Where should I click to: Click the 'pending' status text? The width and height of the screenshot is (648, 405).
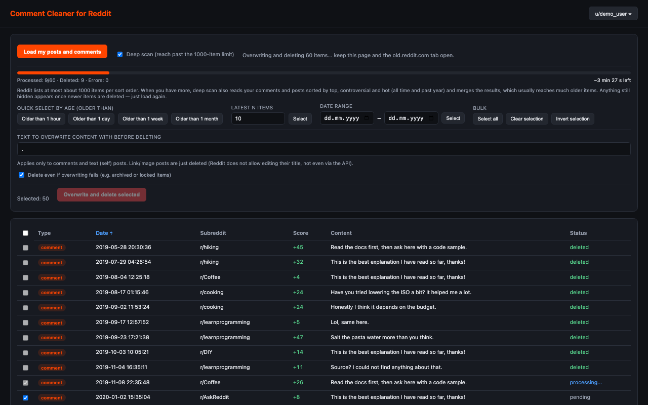click(580, 397)
